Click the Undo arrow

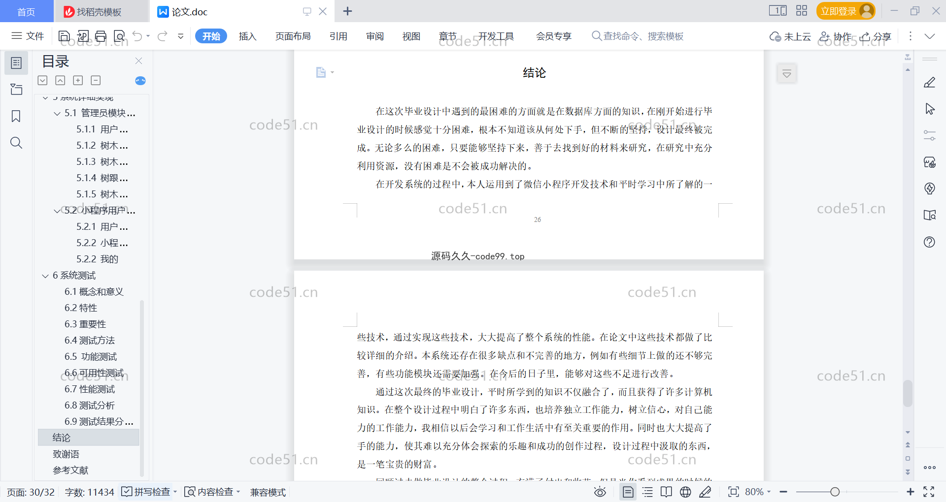click(x=137, y=36)
